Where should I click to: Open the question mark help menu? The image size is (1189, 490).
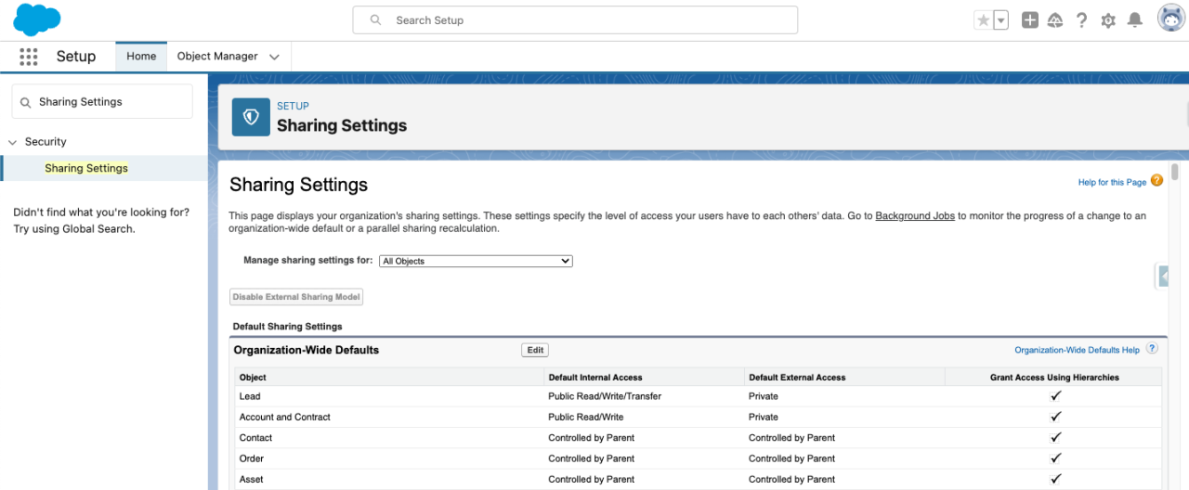click(1081, 20)
